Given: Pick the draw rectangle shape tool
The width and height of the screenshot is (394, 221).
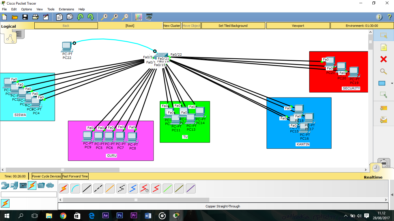Looking at the screenshot, I should [x=382, y=83].
